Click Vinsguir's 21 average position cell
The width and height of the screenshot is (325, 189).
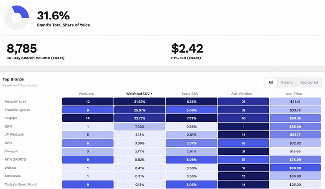pyautogui.click(x=244, y=151)
